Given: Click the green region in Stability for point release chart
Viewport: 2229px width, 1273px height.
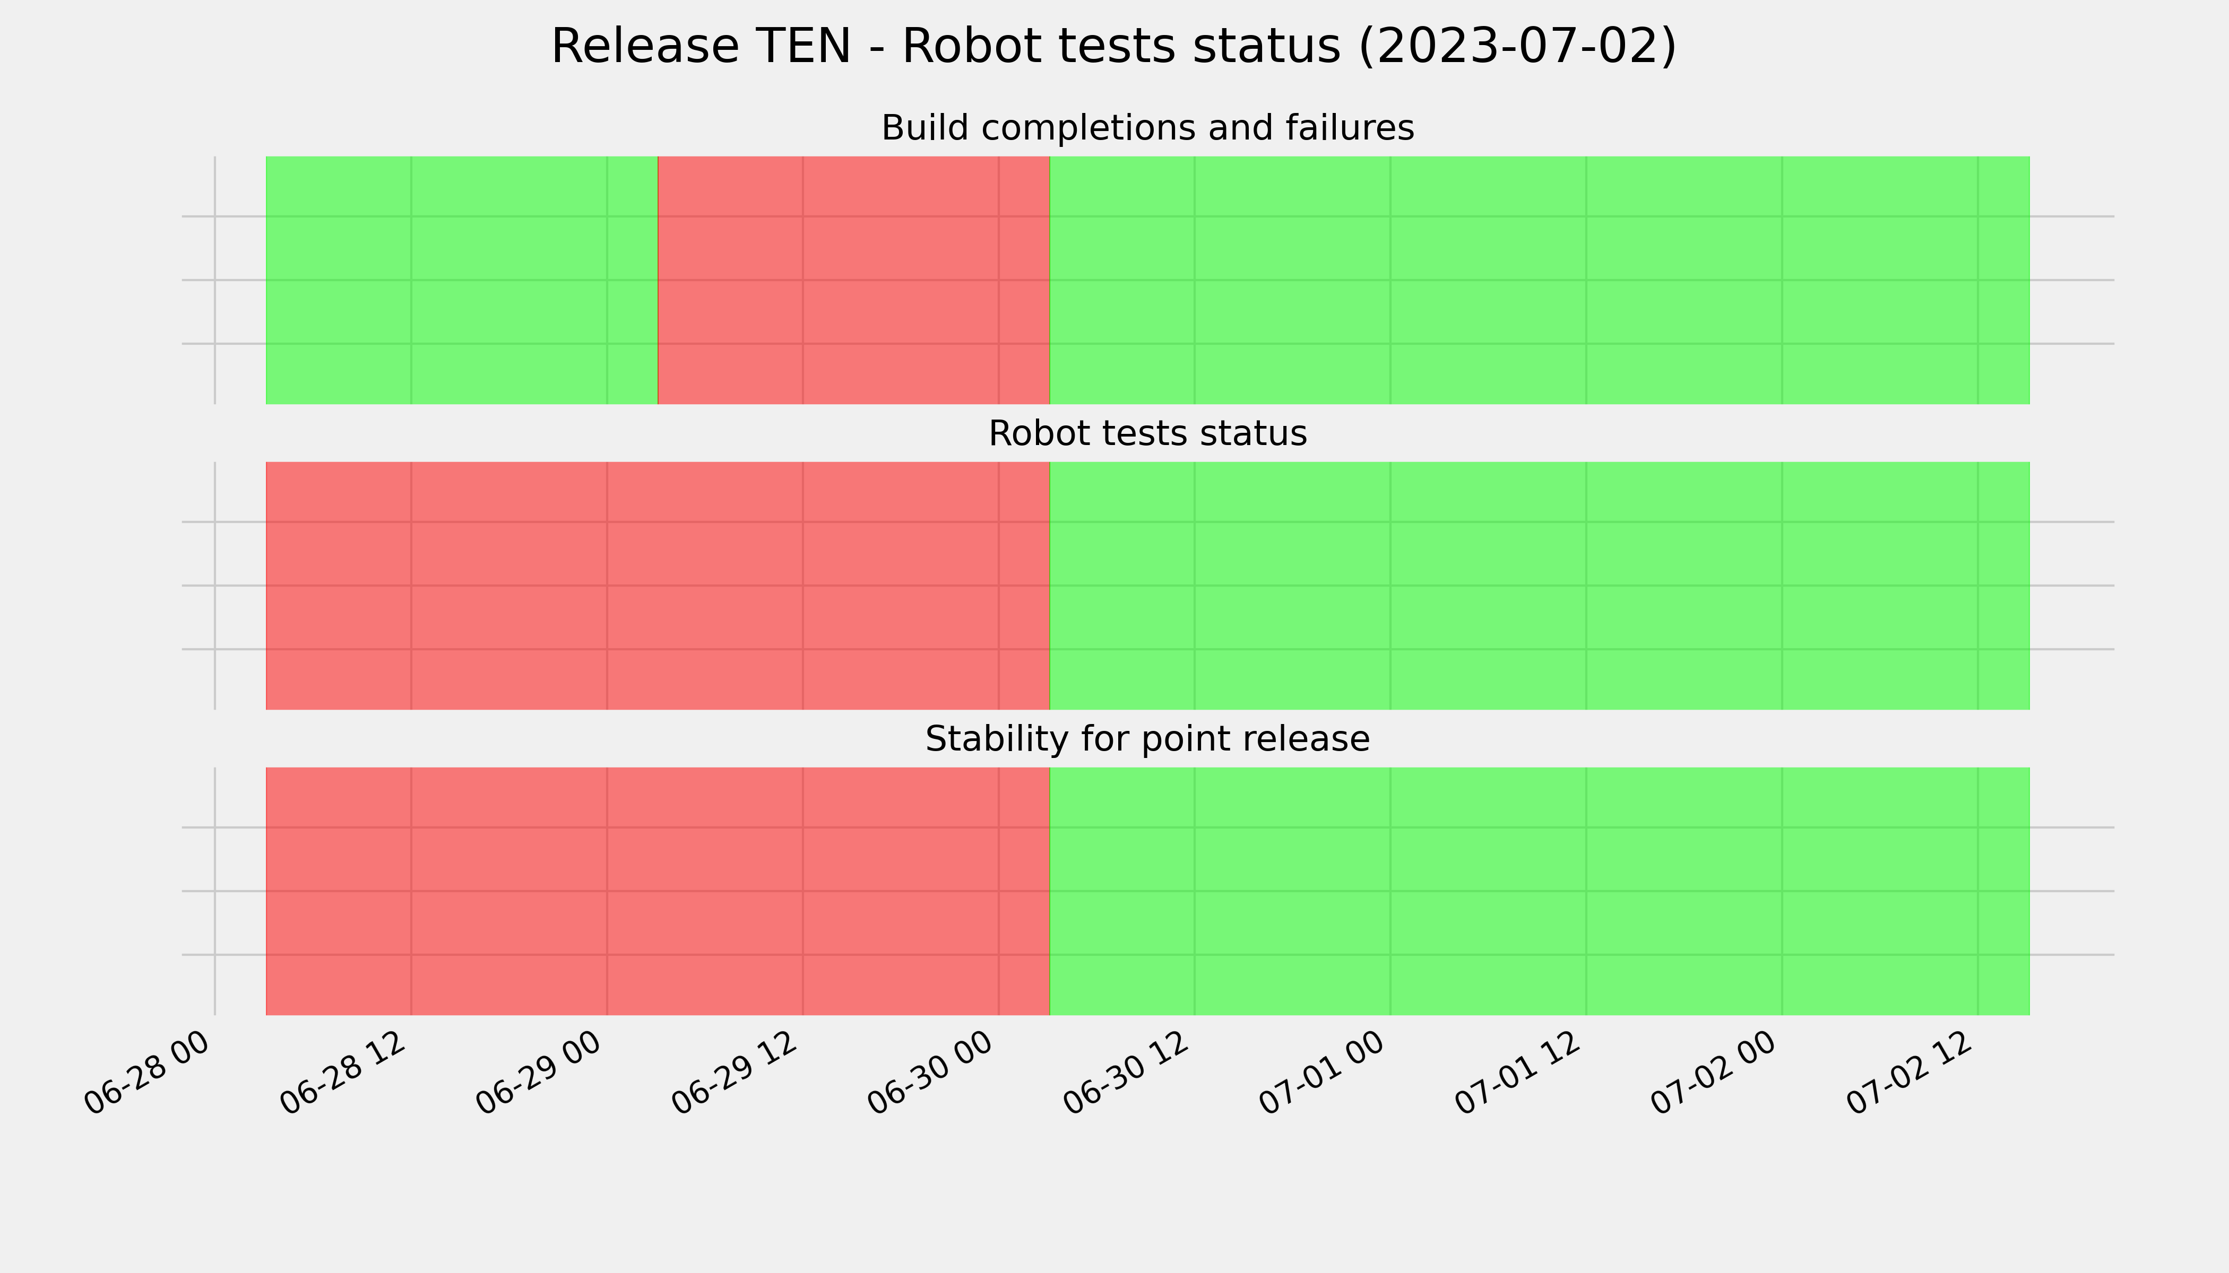Looking at the screenshot, I should [1540, 891].
